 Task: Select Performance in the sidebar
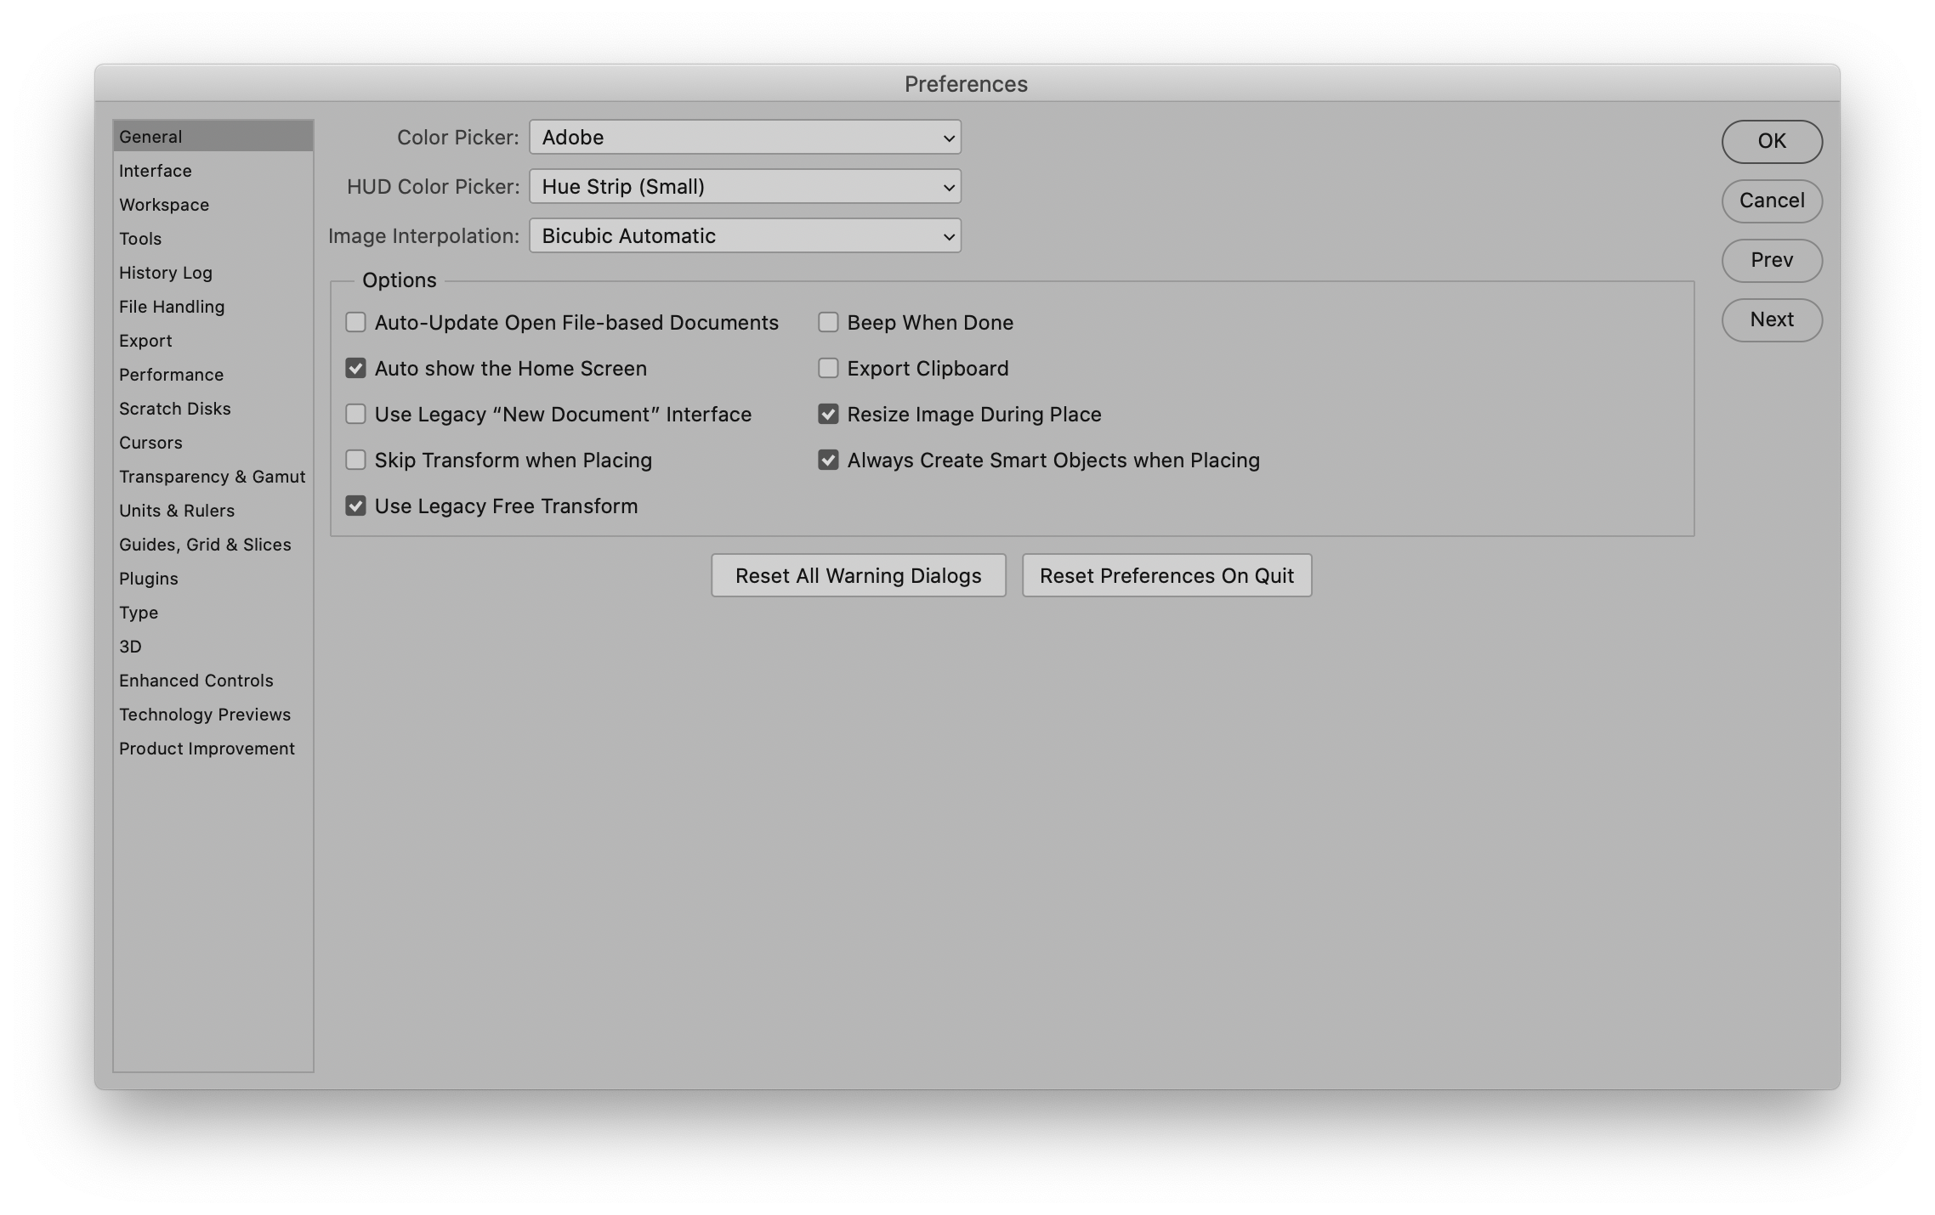click(x=171, y=375)
